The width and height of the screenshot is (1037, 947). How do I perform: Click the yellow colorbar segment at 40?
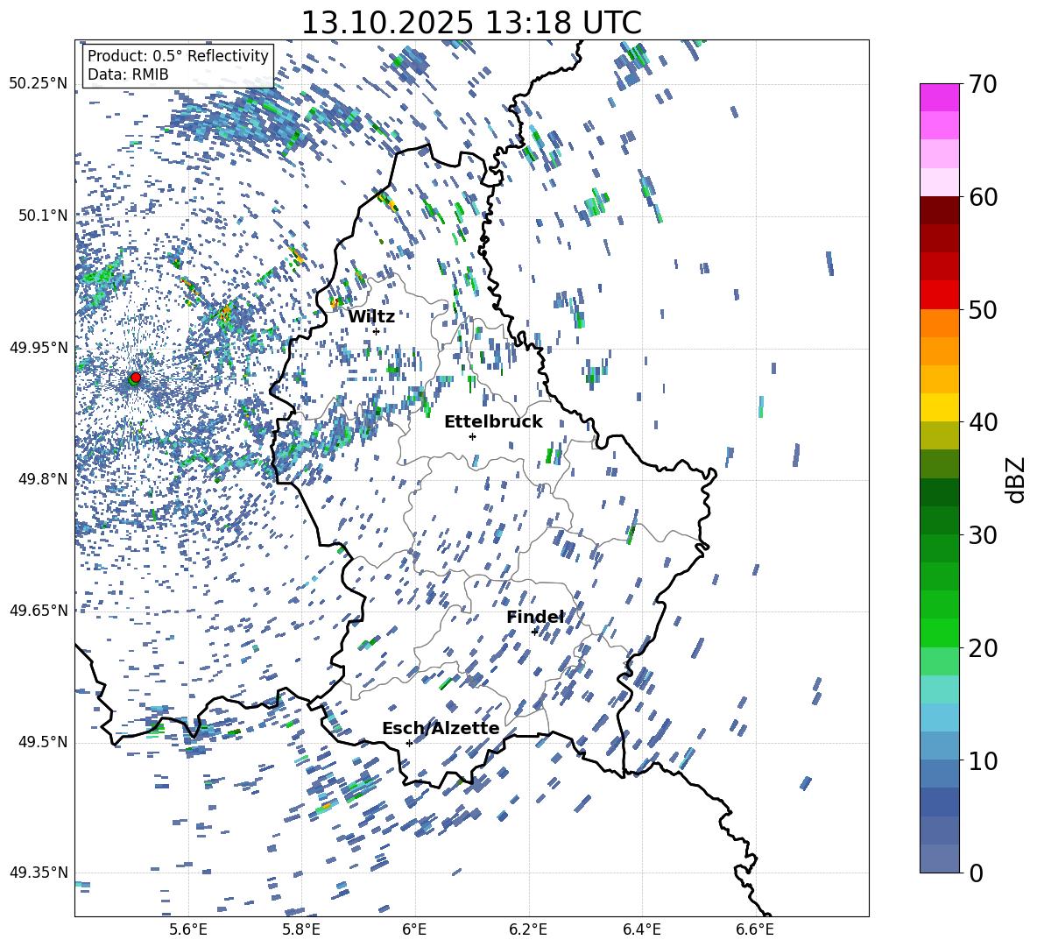939,407
